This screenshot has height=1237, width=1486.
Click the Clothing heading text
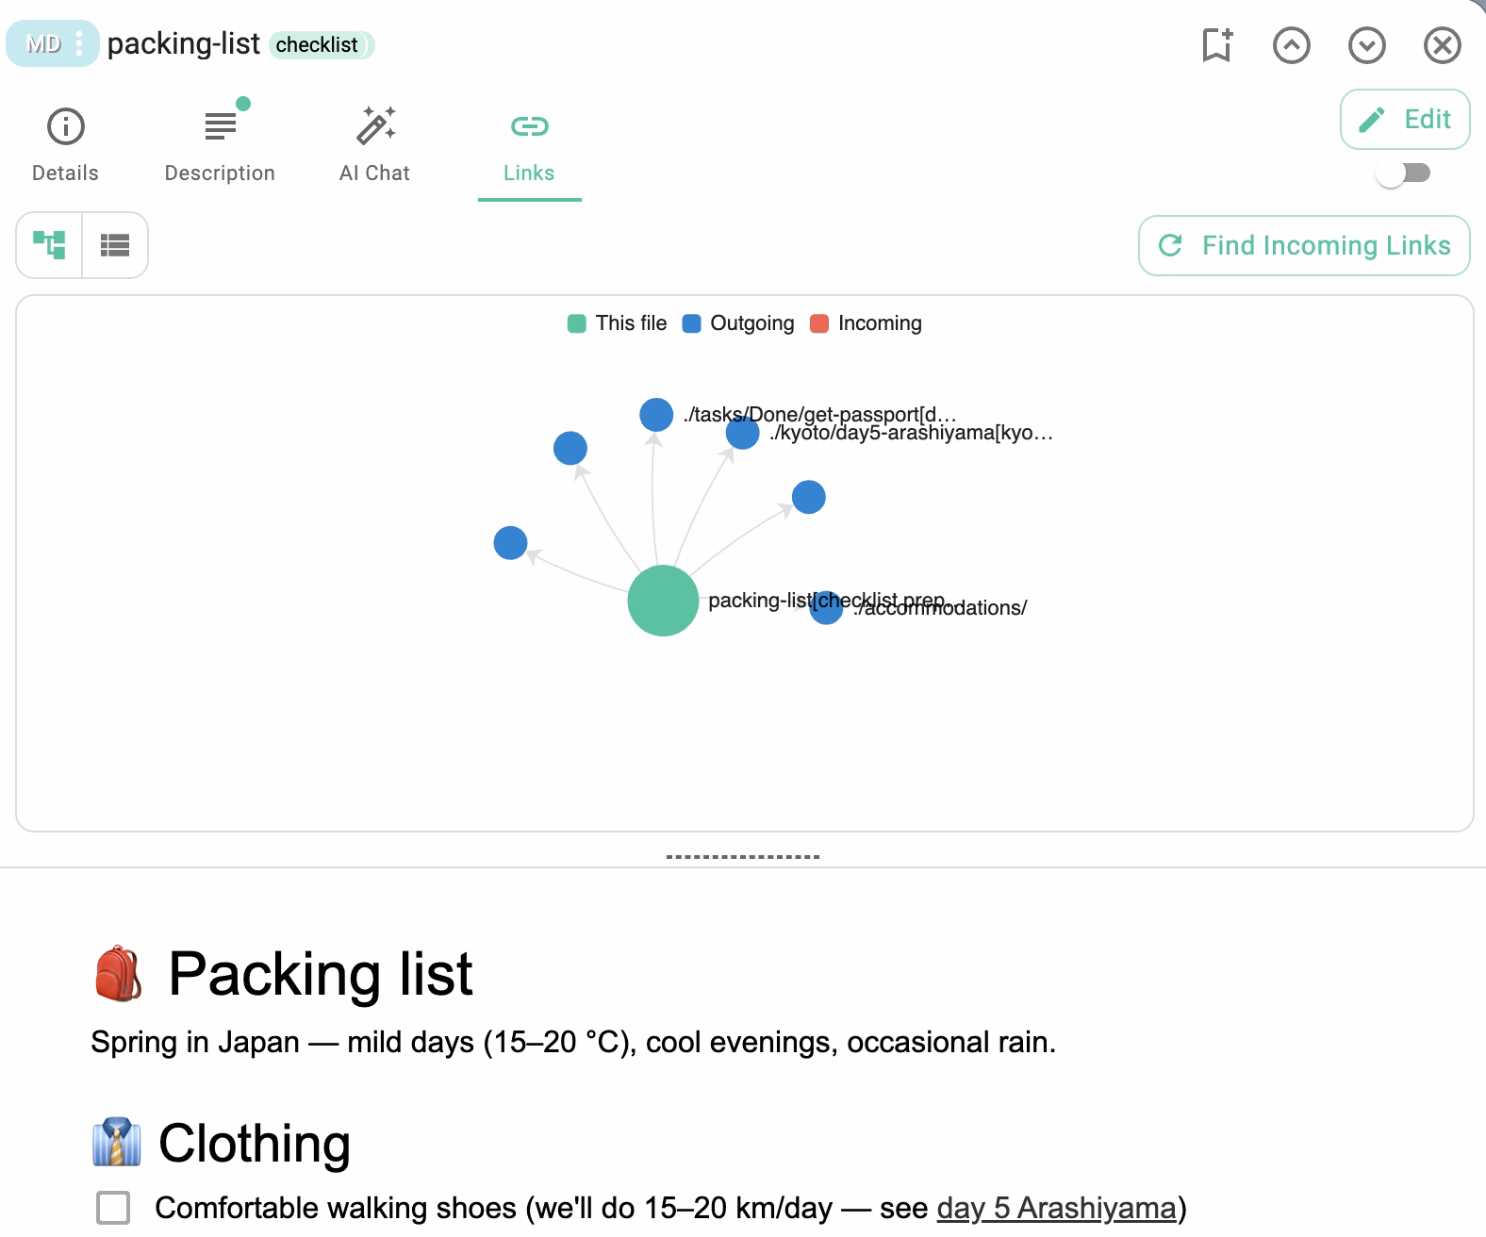pos(255,1143)
